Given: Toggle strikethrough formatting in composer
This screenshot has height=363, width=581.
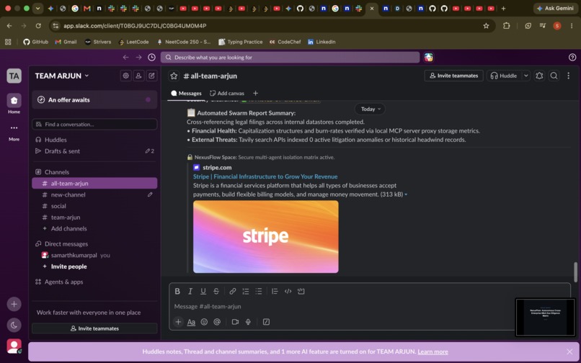Looking at the screenshot, I should coord(216,291).
